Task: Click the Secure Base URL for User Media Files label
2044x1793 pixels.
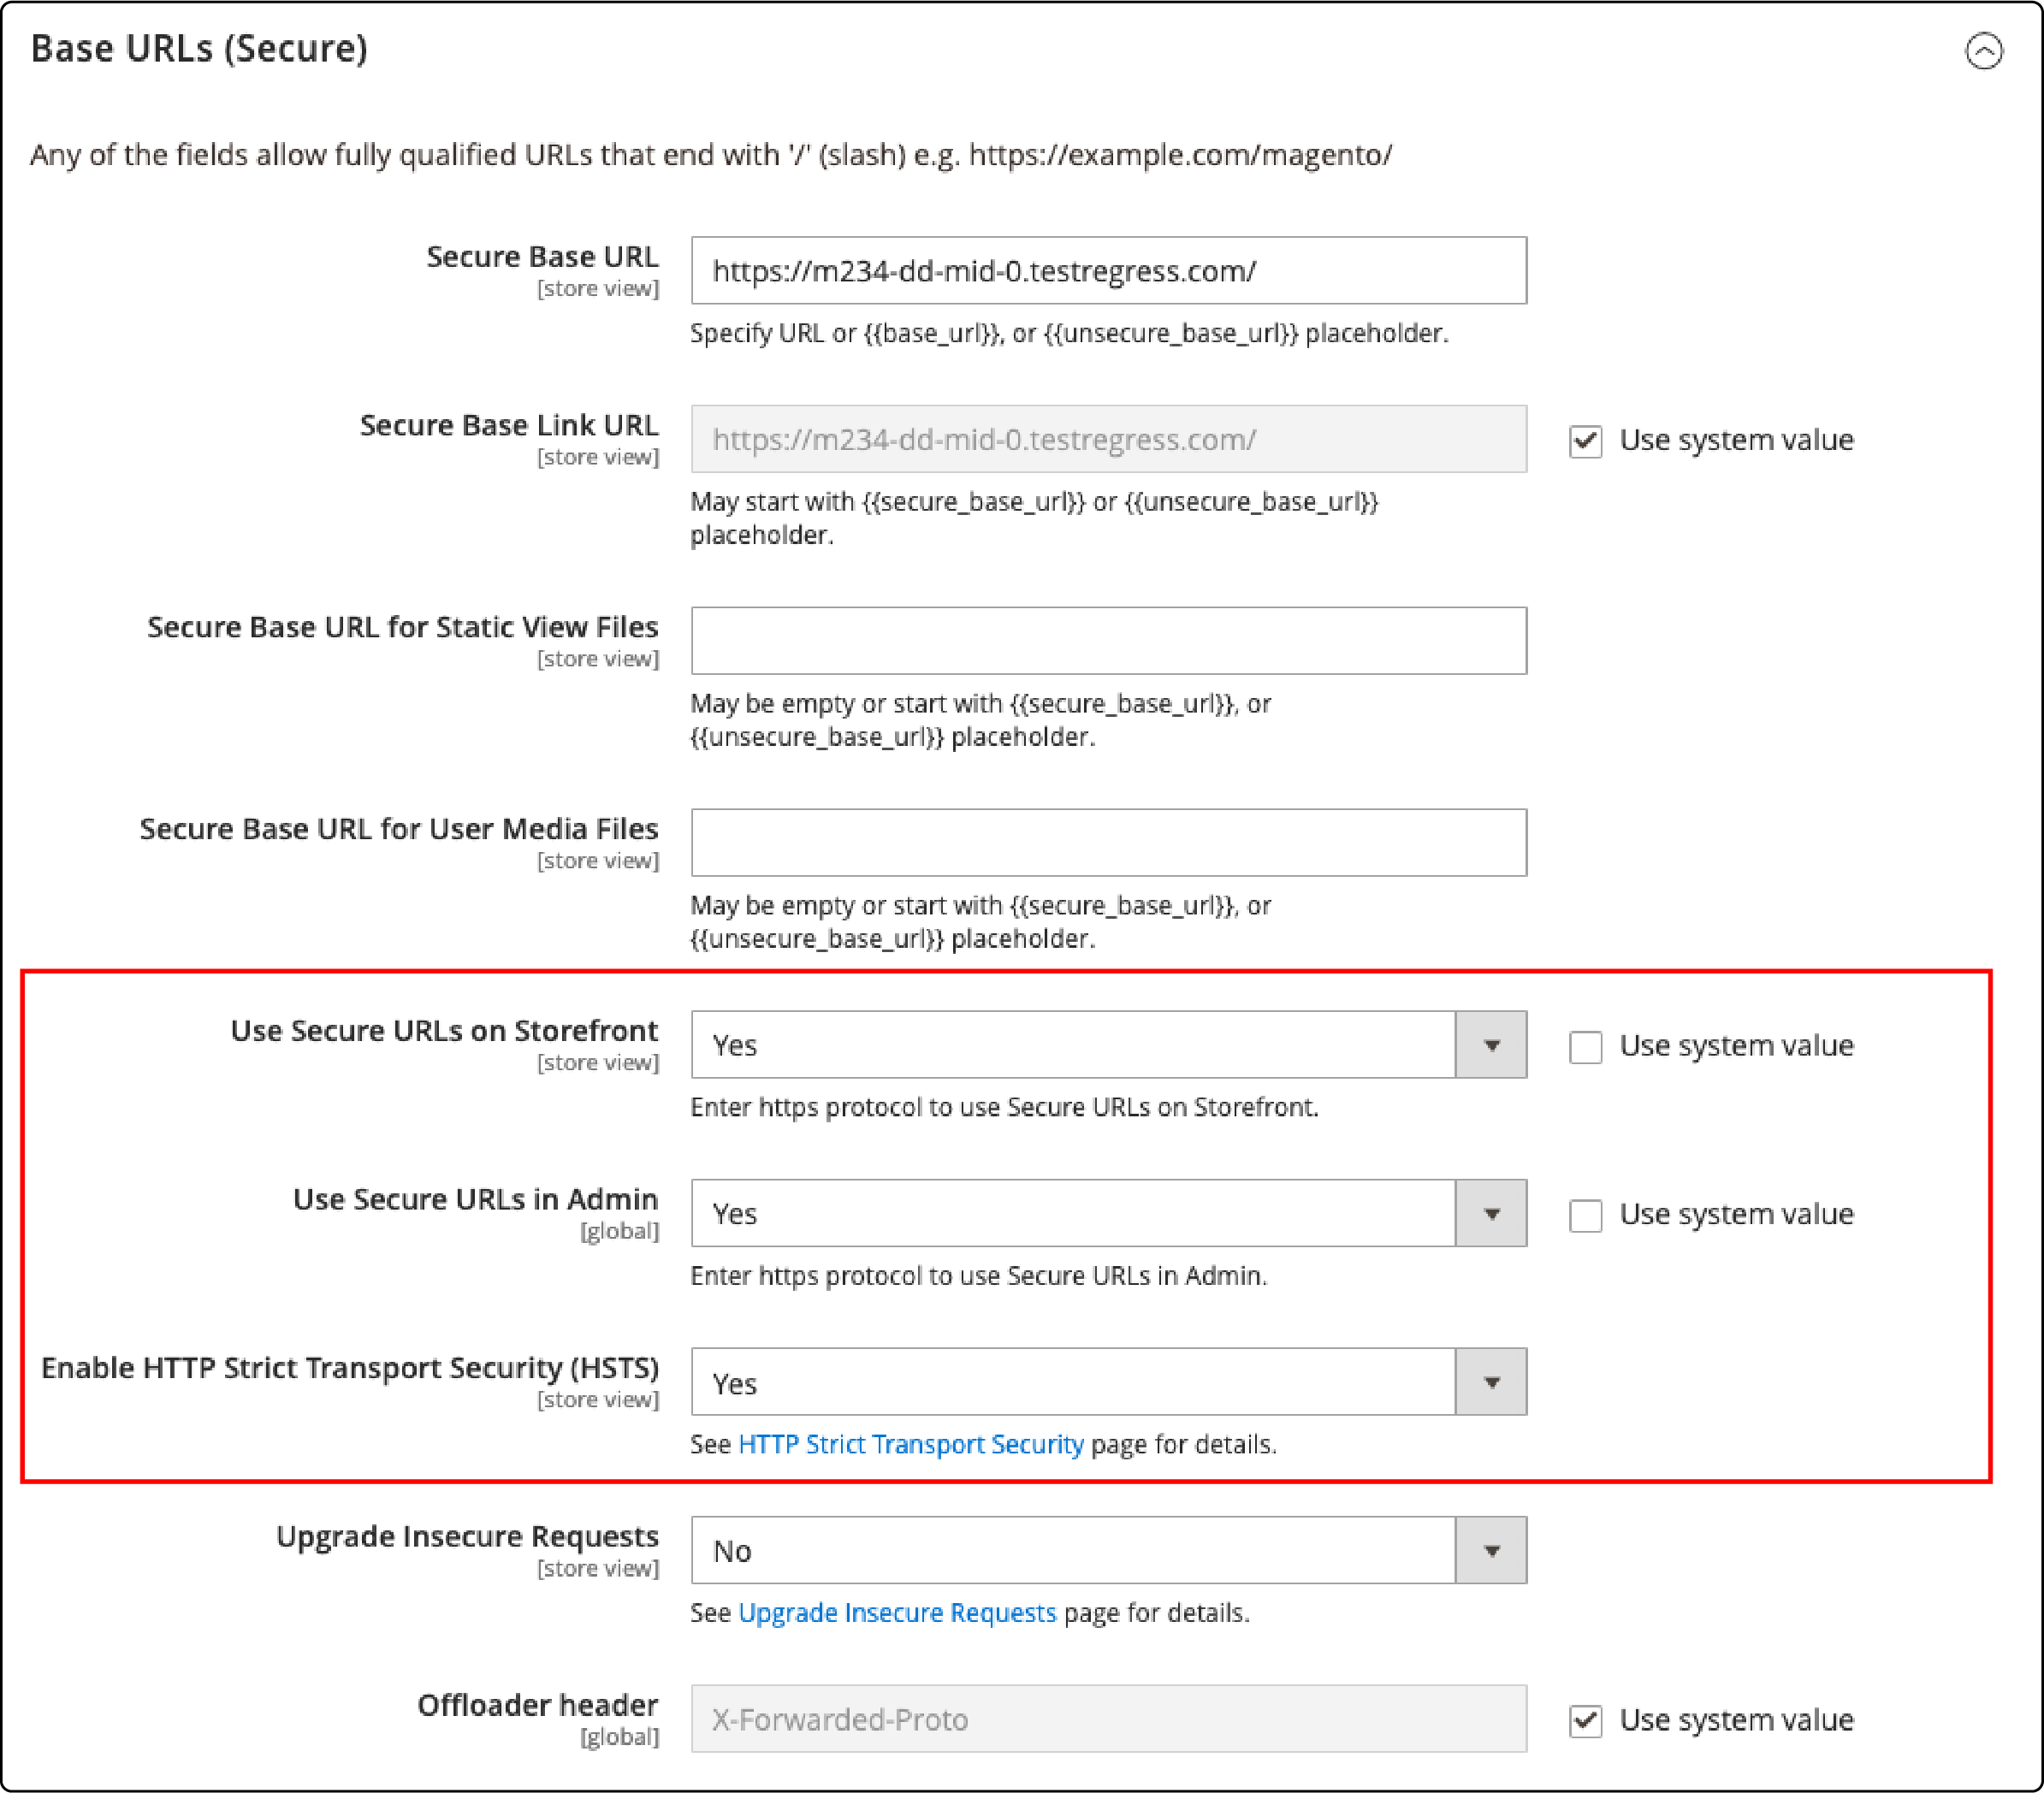Action: [x=398, y=829]
